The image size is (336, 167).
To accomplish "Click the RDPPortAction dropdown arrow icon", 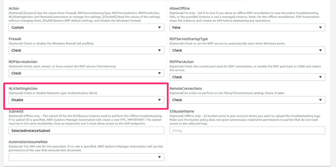I will (x=321, y=77).
